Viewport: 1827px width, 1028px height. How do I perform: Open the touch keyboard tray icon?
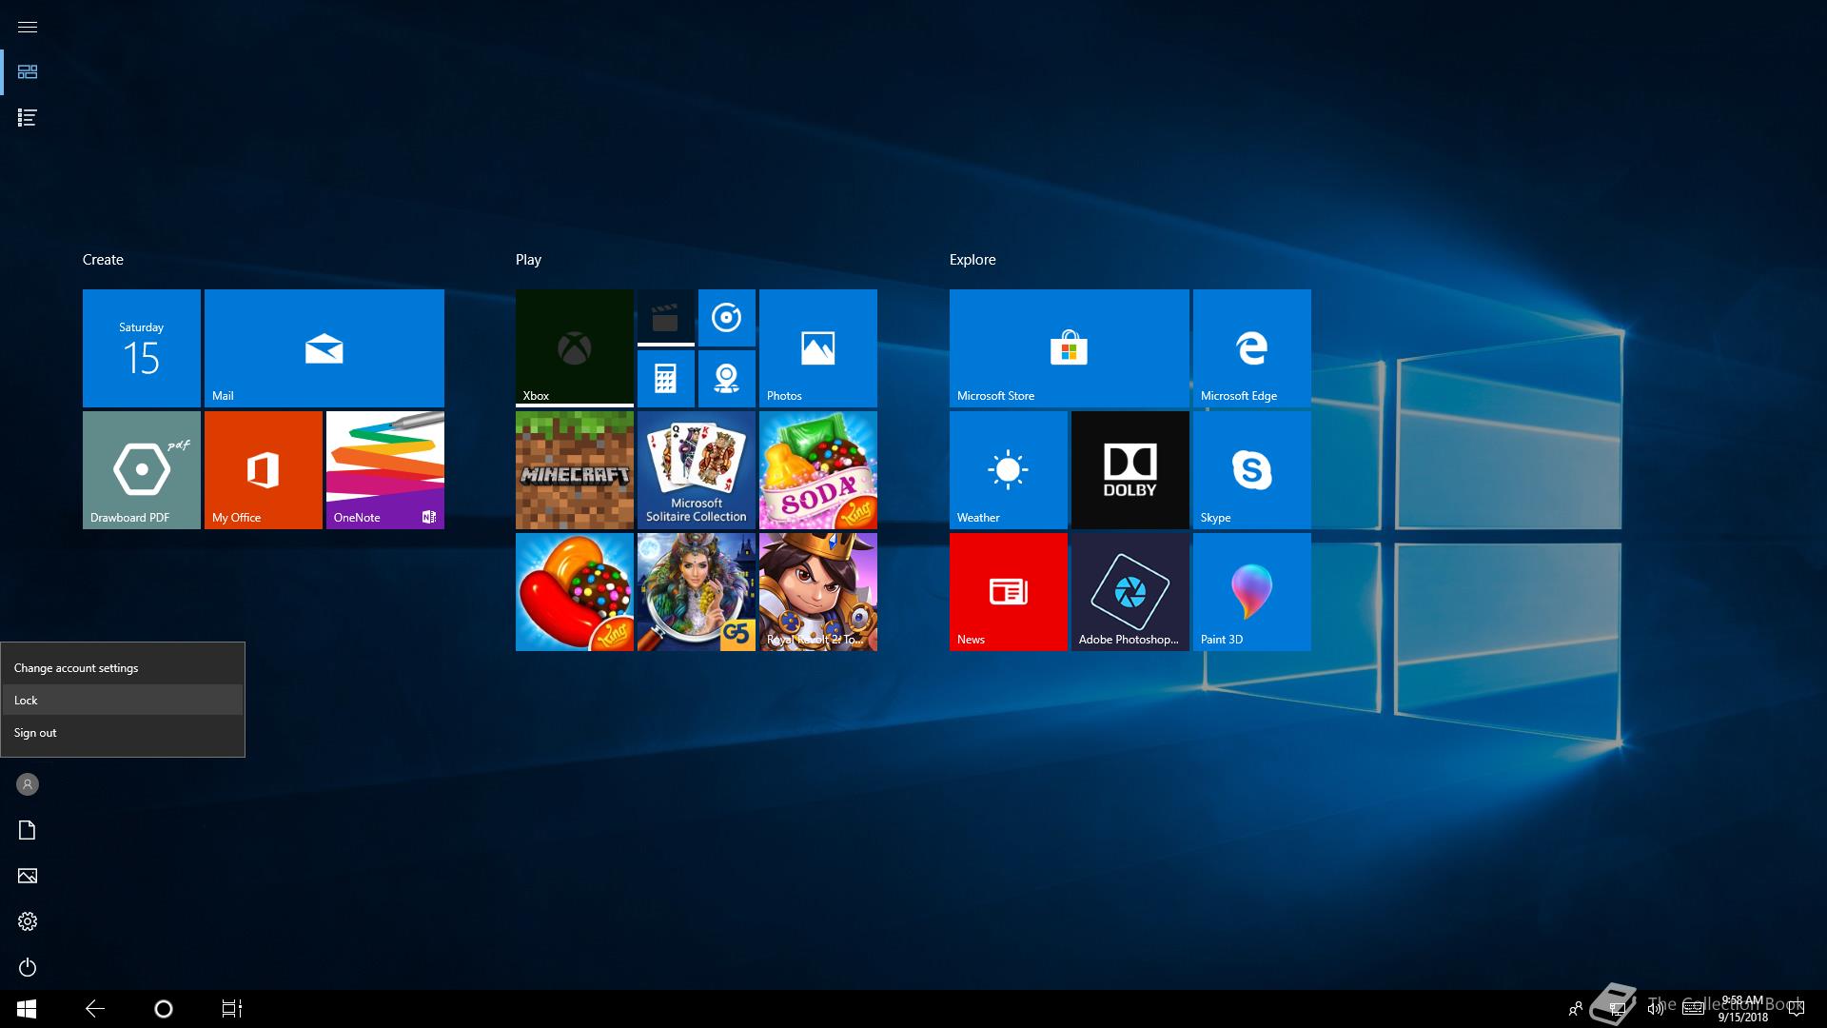point(1694,1009)
